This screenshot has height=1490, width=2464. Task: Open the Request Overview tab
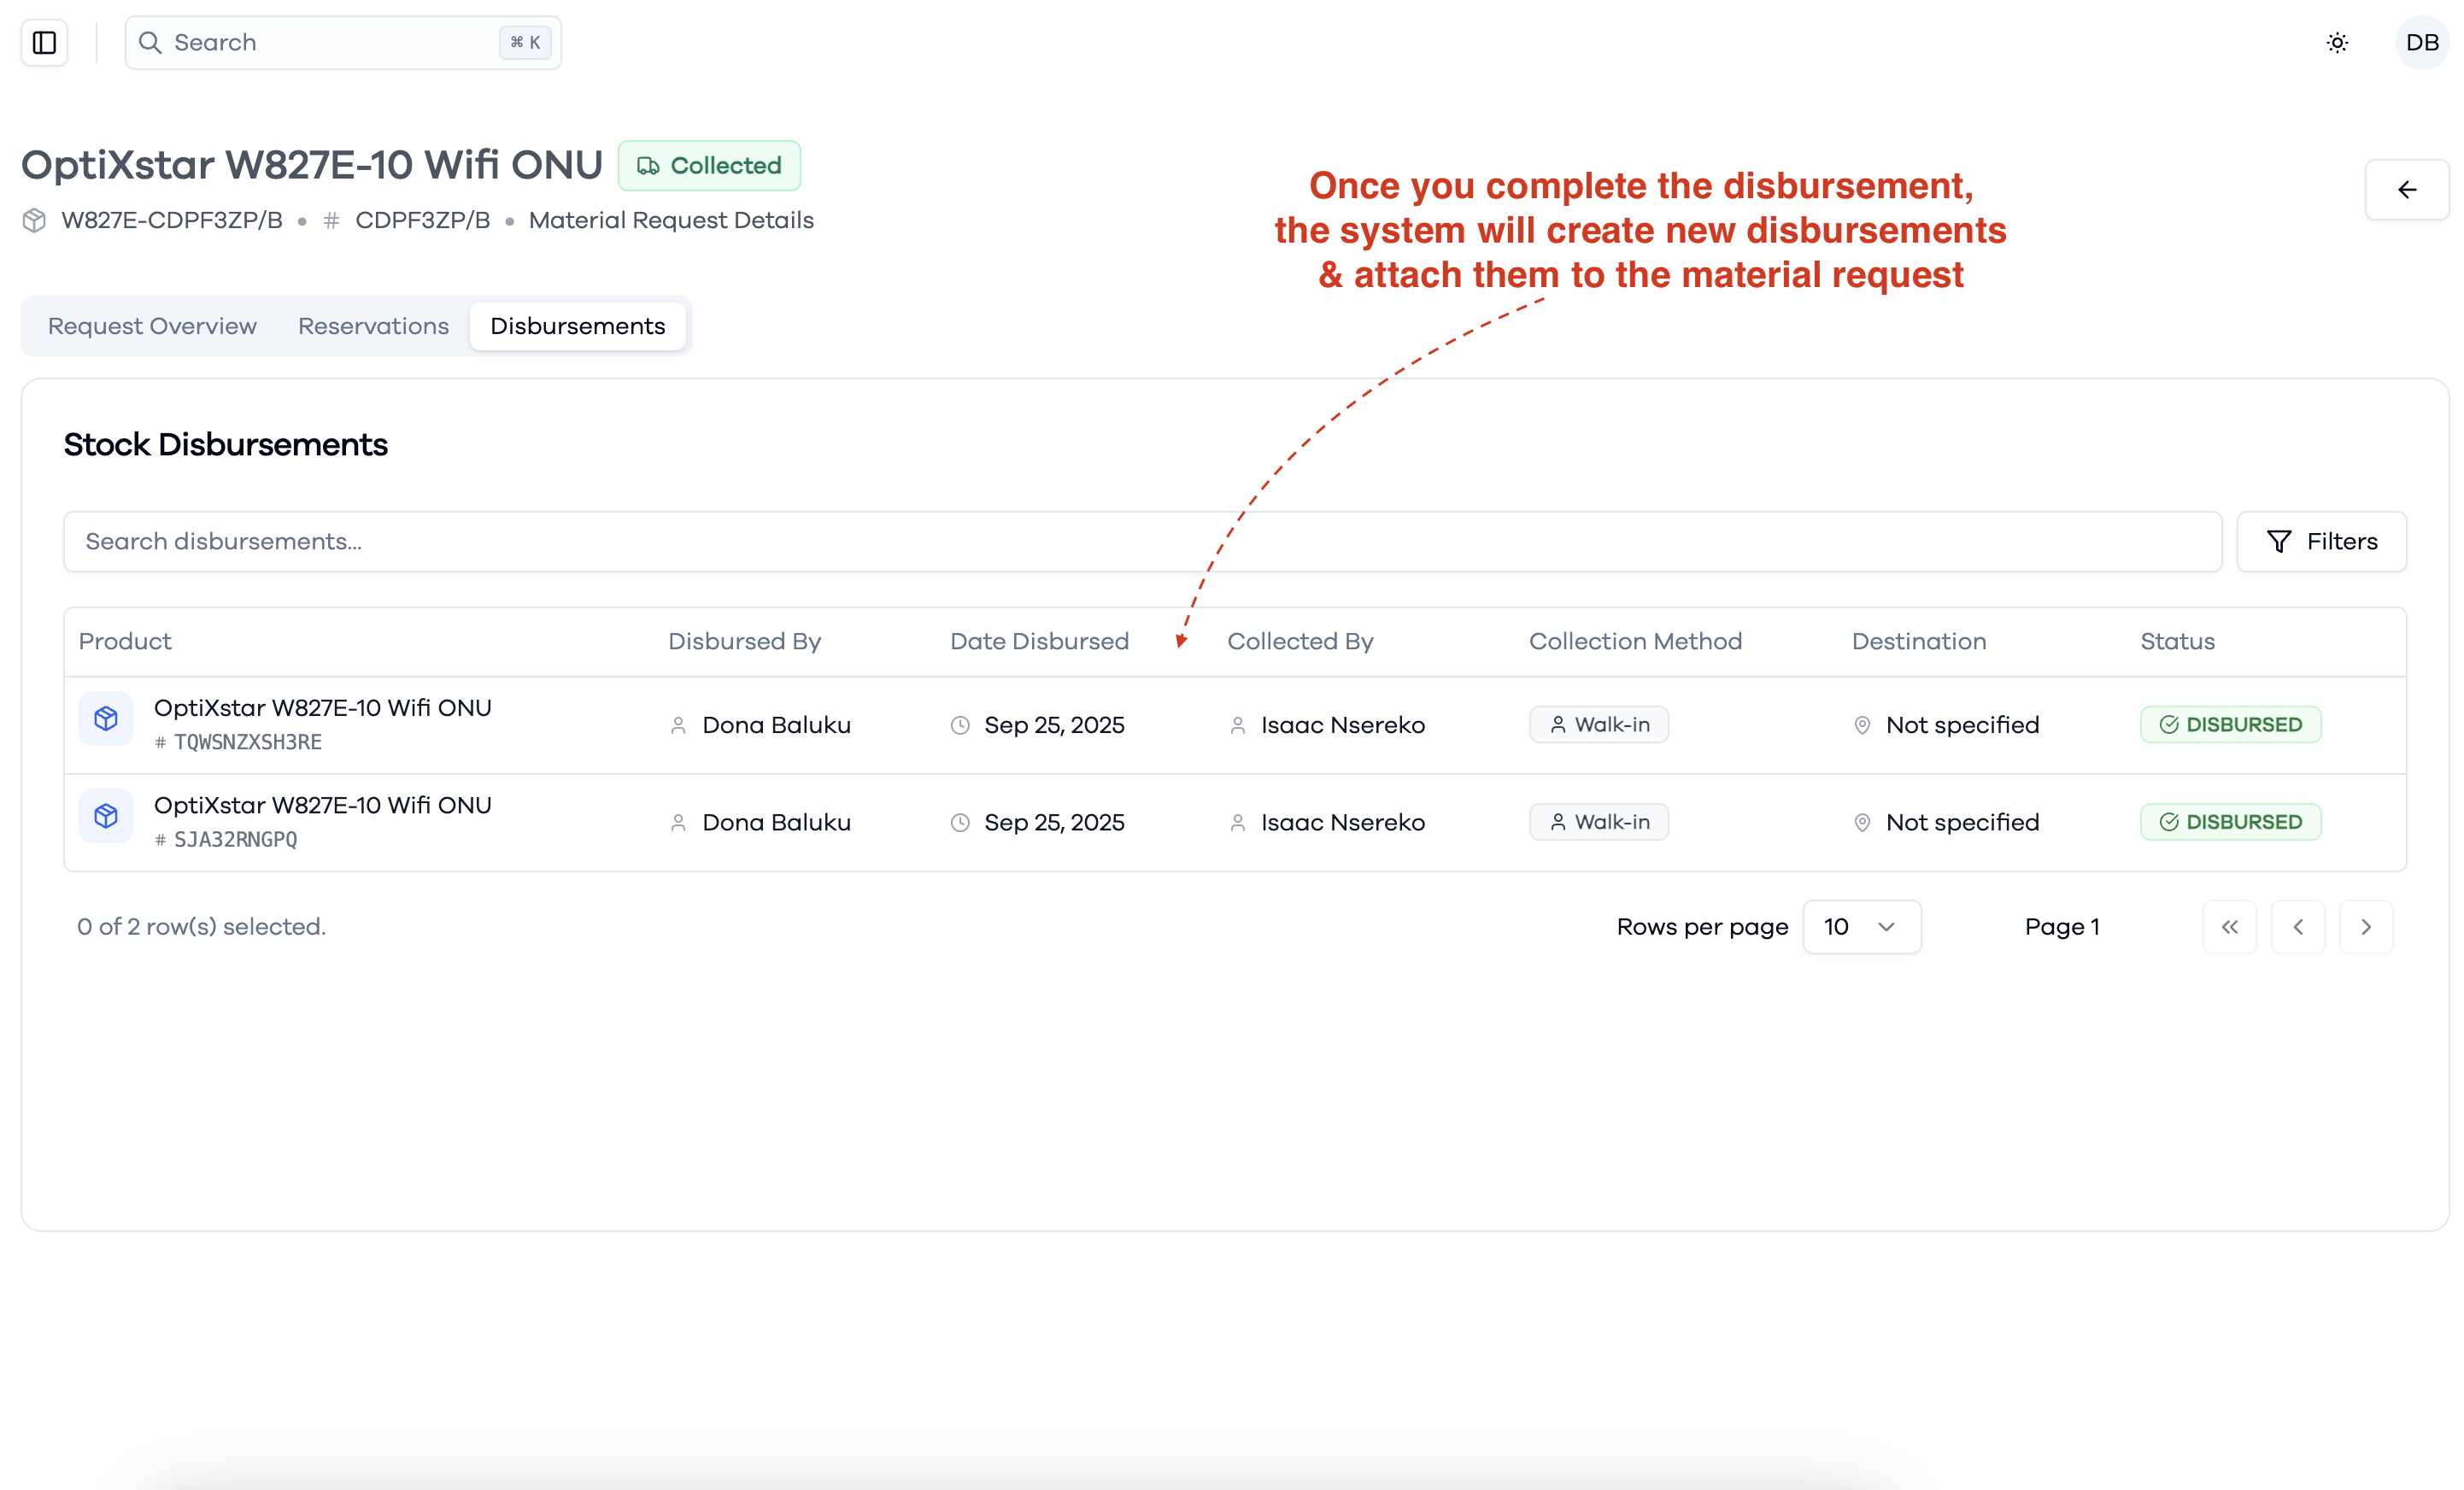click(152, 326)
